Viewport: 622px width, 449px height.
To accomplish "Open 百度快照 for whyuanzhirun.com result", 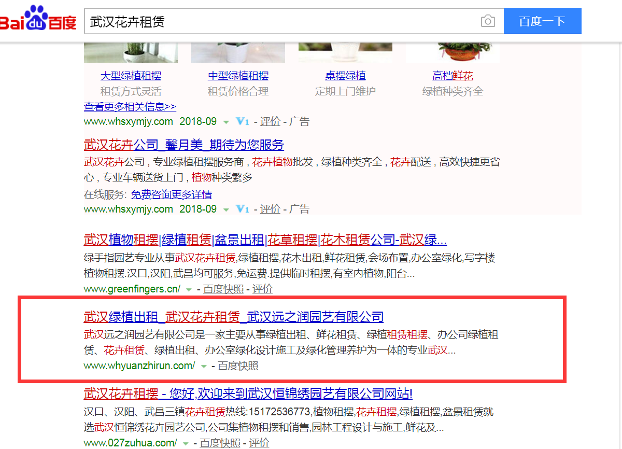I will [x=238, y=366].
